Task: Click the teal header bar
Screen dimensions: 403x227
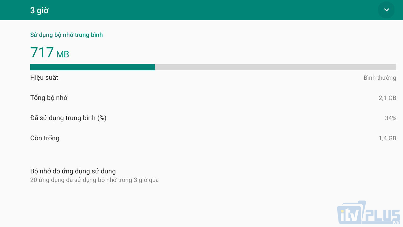Action: tap(201, 10)
